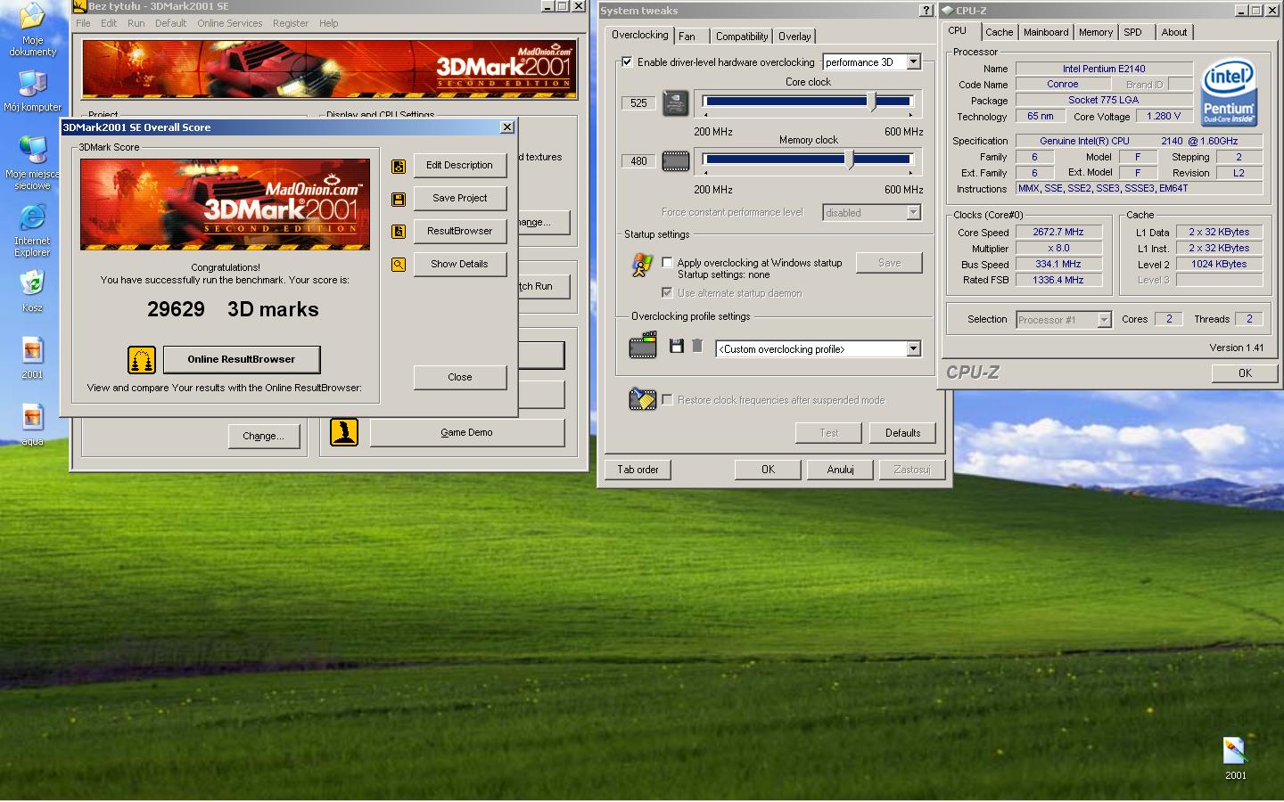Click Close in Overall Score dialog
Viewport: 1284px width, 802px height.
point(460,378)
